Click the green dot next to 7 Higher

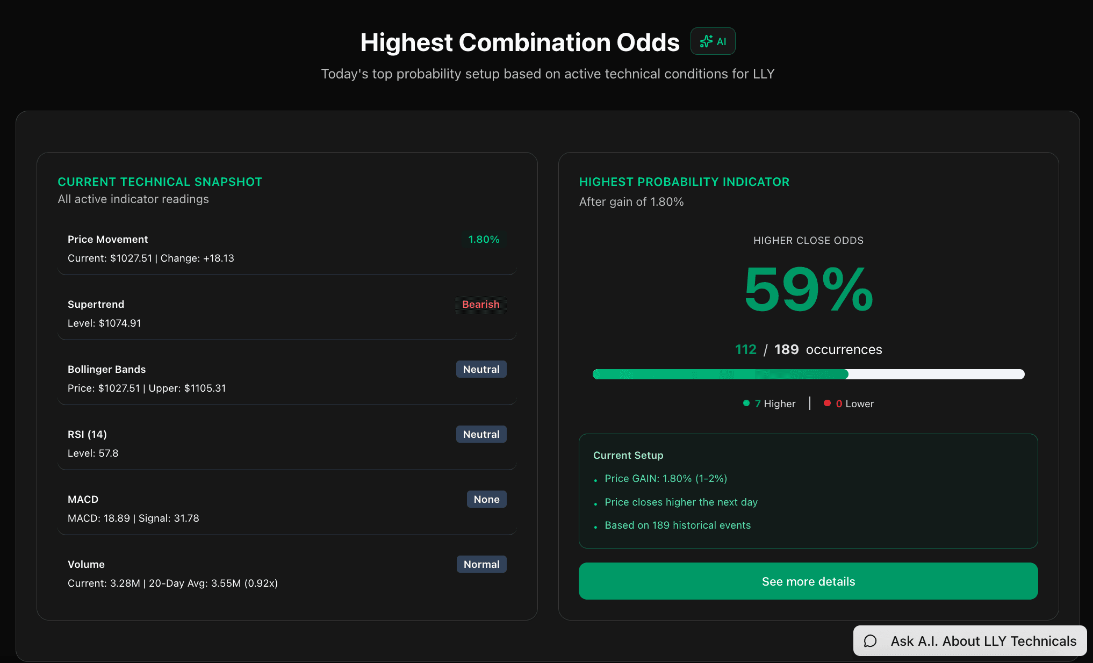(745, 403)
